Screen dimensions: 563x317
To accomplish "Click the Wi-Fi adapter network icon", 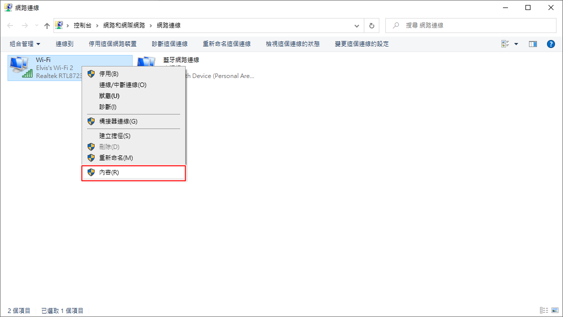I will (x=20, y=65).
